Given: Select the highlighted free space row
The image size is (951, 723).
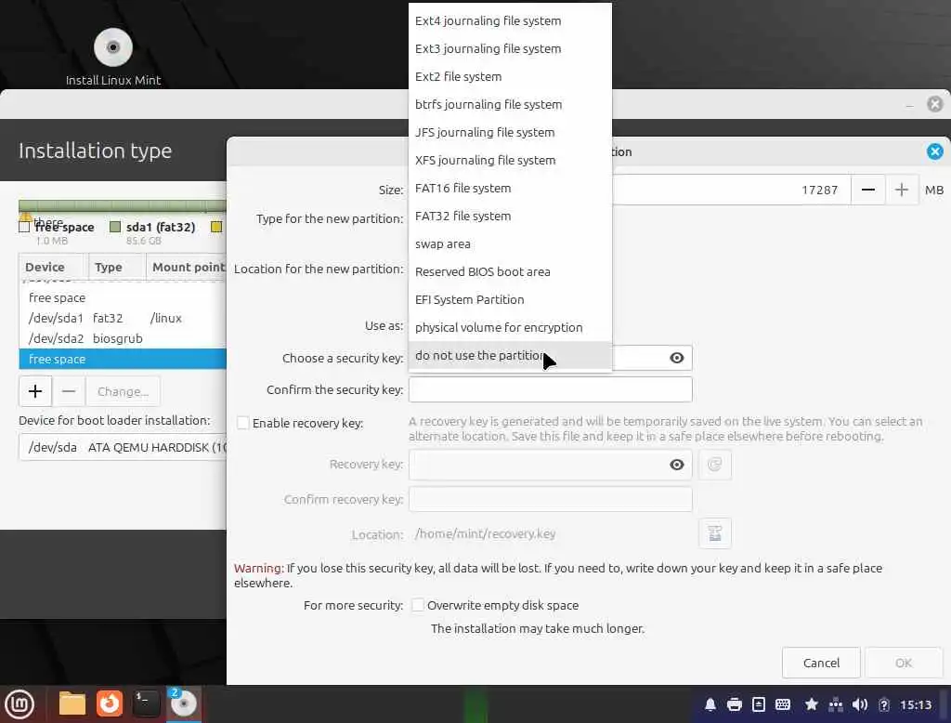Looking at the screenshot, I should [x=123, y=360].
